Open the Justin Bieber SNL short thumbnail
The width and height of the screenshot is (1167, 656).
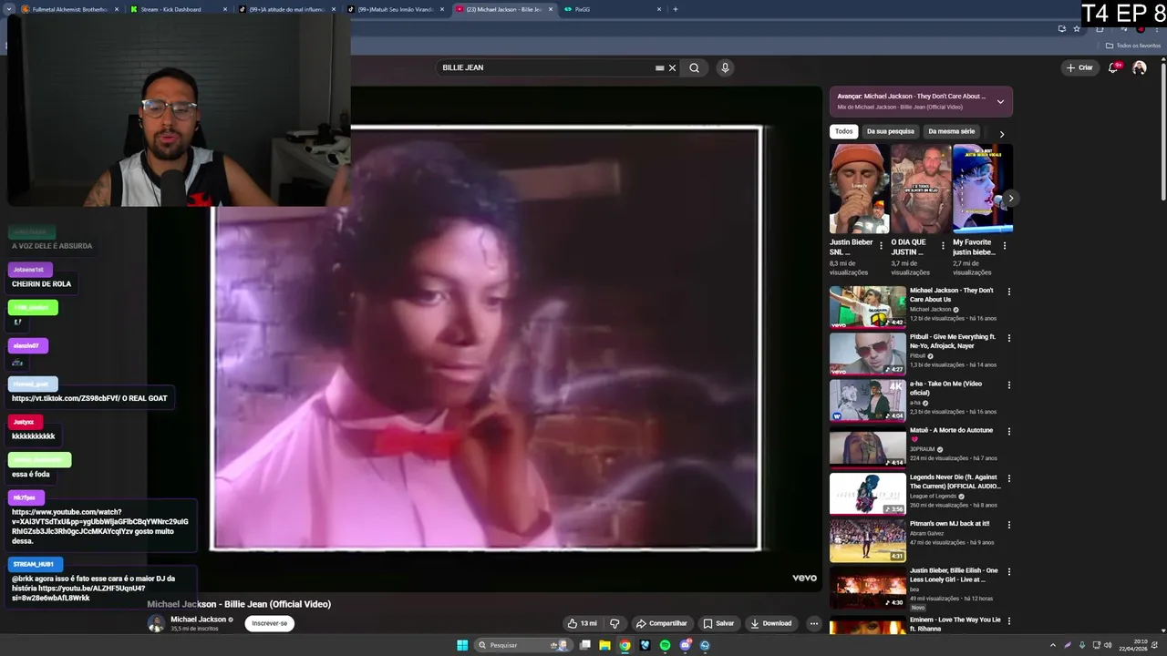click(859, 189)
